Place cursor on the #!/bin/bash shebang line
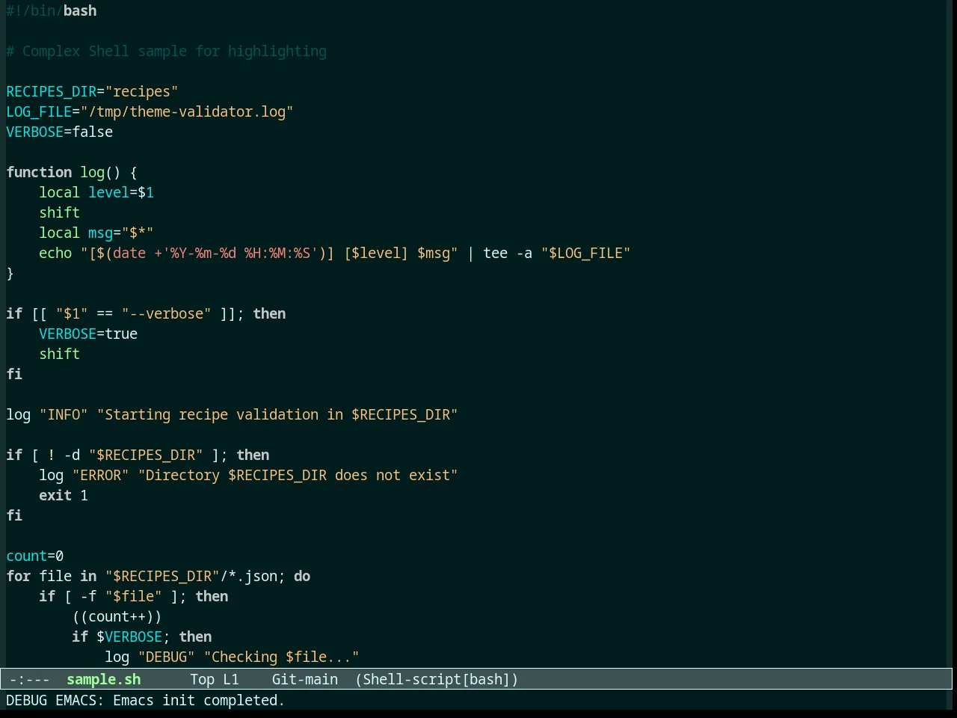Viewport: 957px width, 718px height. pyautogui.click(x=52, y=10)
